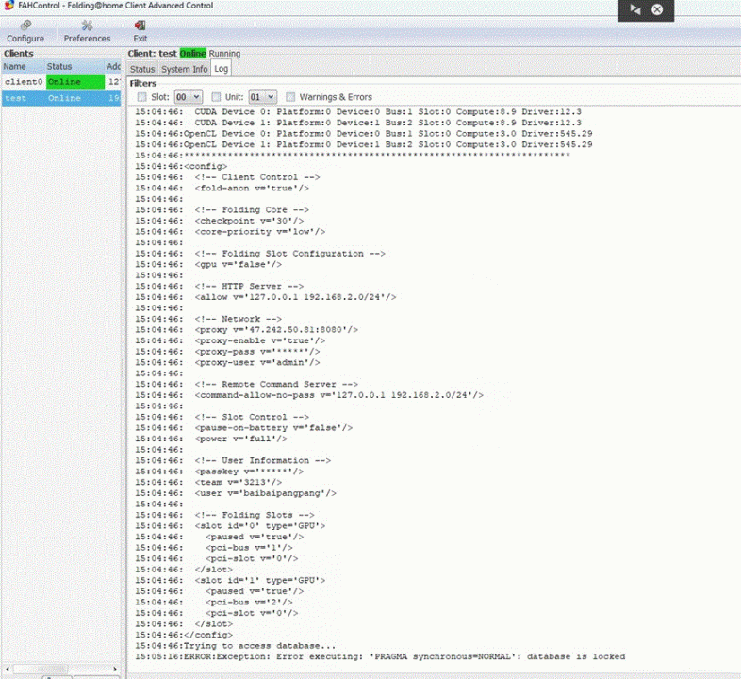Screen dimensions: 741x679
Task: Click the log line command-allow-no-pass
Action: 309,395
